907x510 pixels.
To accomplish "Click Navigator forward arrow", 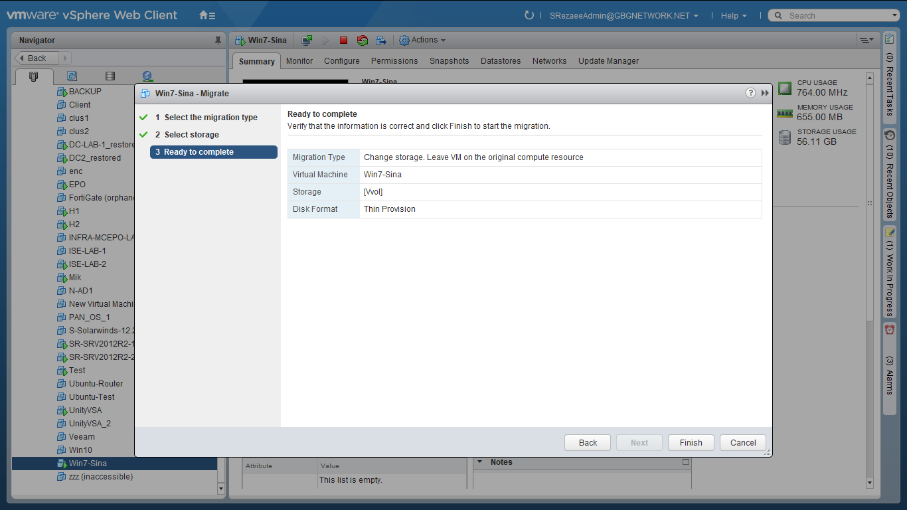I will point(65,58).
